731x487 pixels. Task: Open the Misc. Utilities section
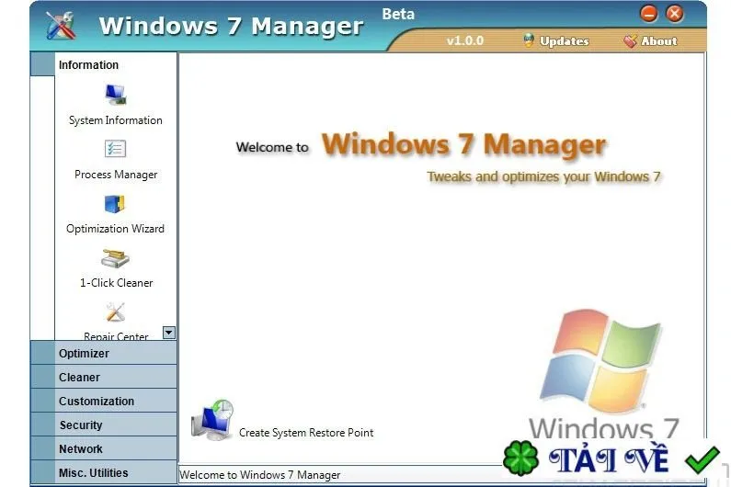pos(104,472)
